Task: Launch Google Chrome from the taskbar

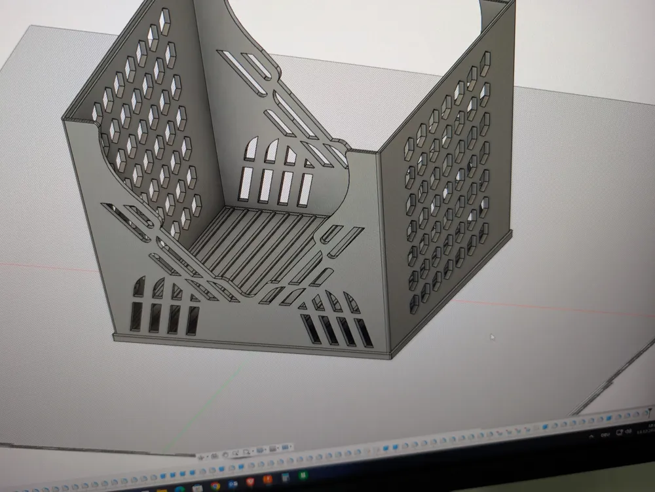Action: [215, 486]
